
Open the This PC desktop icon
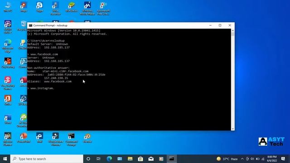pos(8,7)
